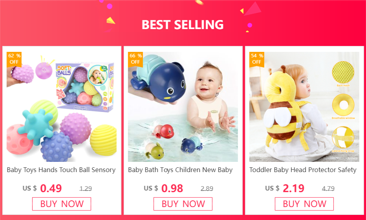Click BUY NOW for the head protector
This screenshot has width=366, height=220.
(304, 204)
